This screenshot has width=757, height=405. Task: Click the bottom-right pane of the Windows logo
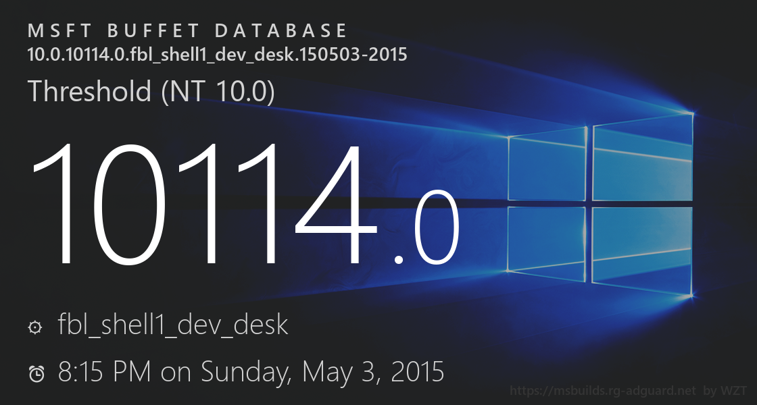643,251
